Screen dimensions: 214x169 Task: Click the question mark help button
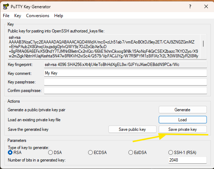click(x=190, y=6)
